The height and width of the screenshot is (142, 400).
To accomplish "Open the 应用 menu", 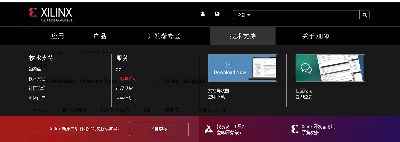I will click(58, 36).
